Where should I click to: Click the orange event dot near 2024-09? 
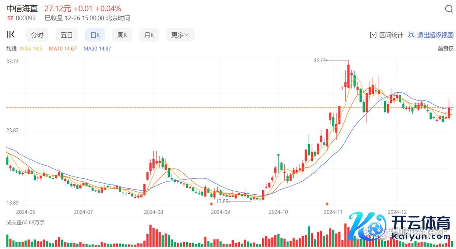point(211,204)
